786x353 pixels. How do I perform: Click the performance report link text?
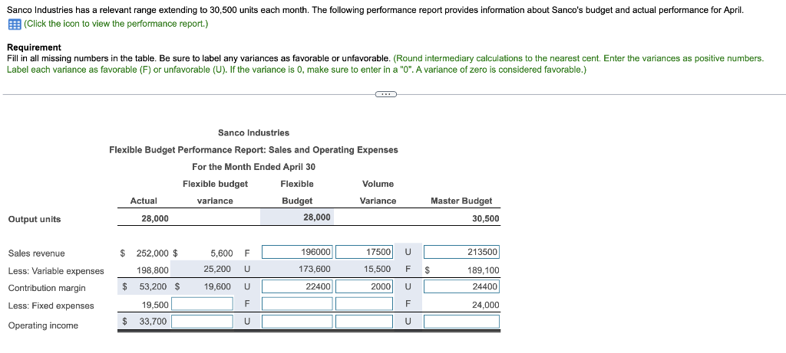[x=116, y=24]
